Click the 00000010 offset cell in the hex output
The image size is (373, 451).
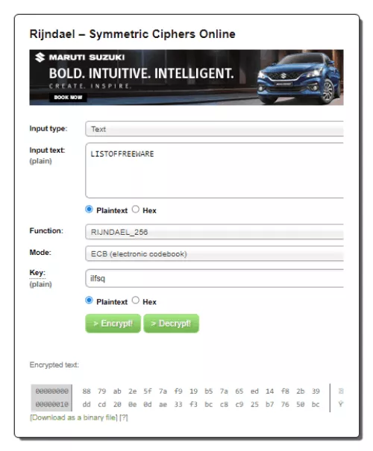coord(51,404)
